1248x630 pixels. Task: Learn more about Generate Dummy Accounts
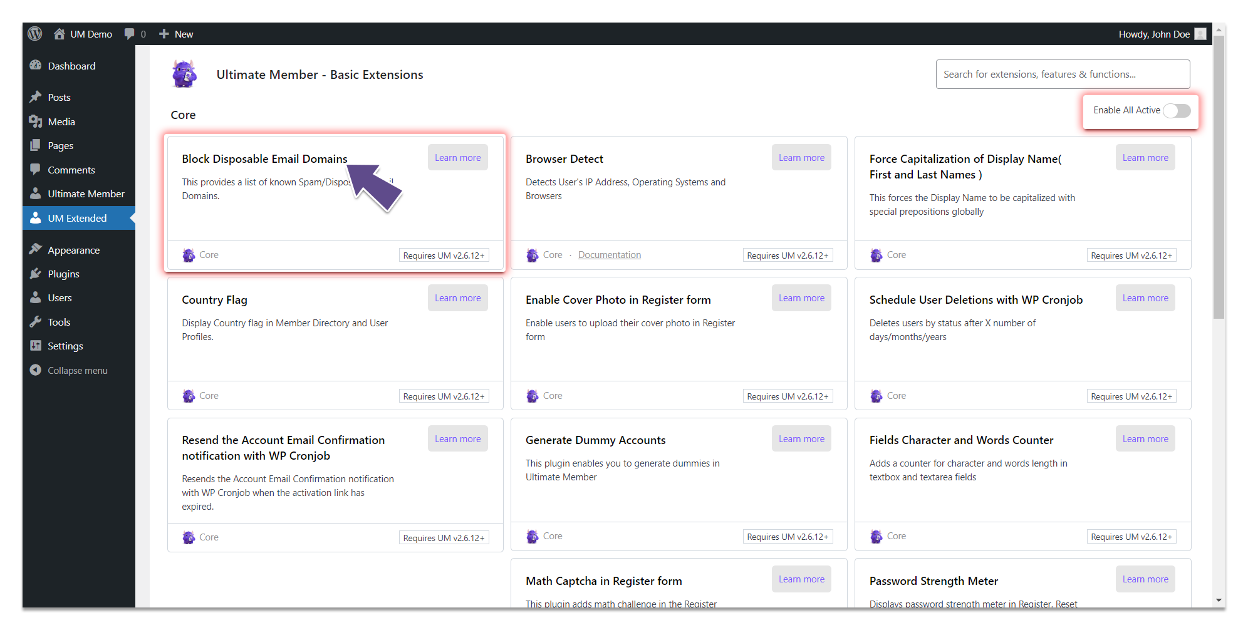click(x=801, y=439)
